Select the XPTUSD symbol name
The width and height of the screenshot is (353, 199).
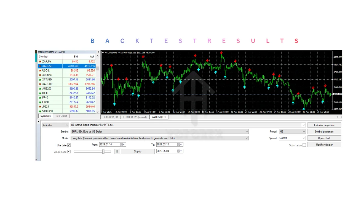[47, 80]
